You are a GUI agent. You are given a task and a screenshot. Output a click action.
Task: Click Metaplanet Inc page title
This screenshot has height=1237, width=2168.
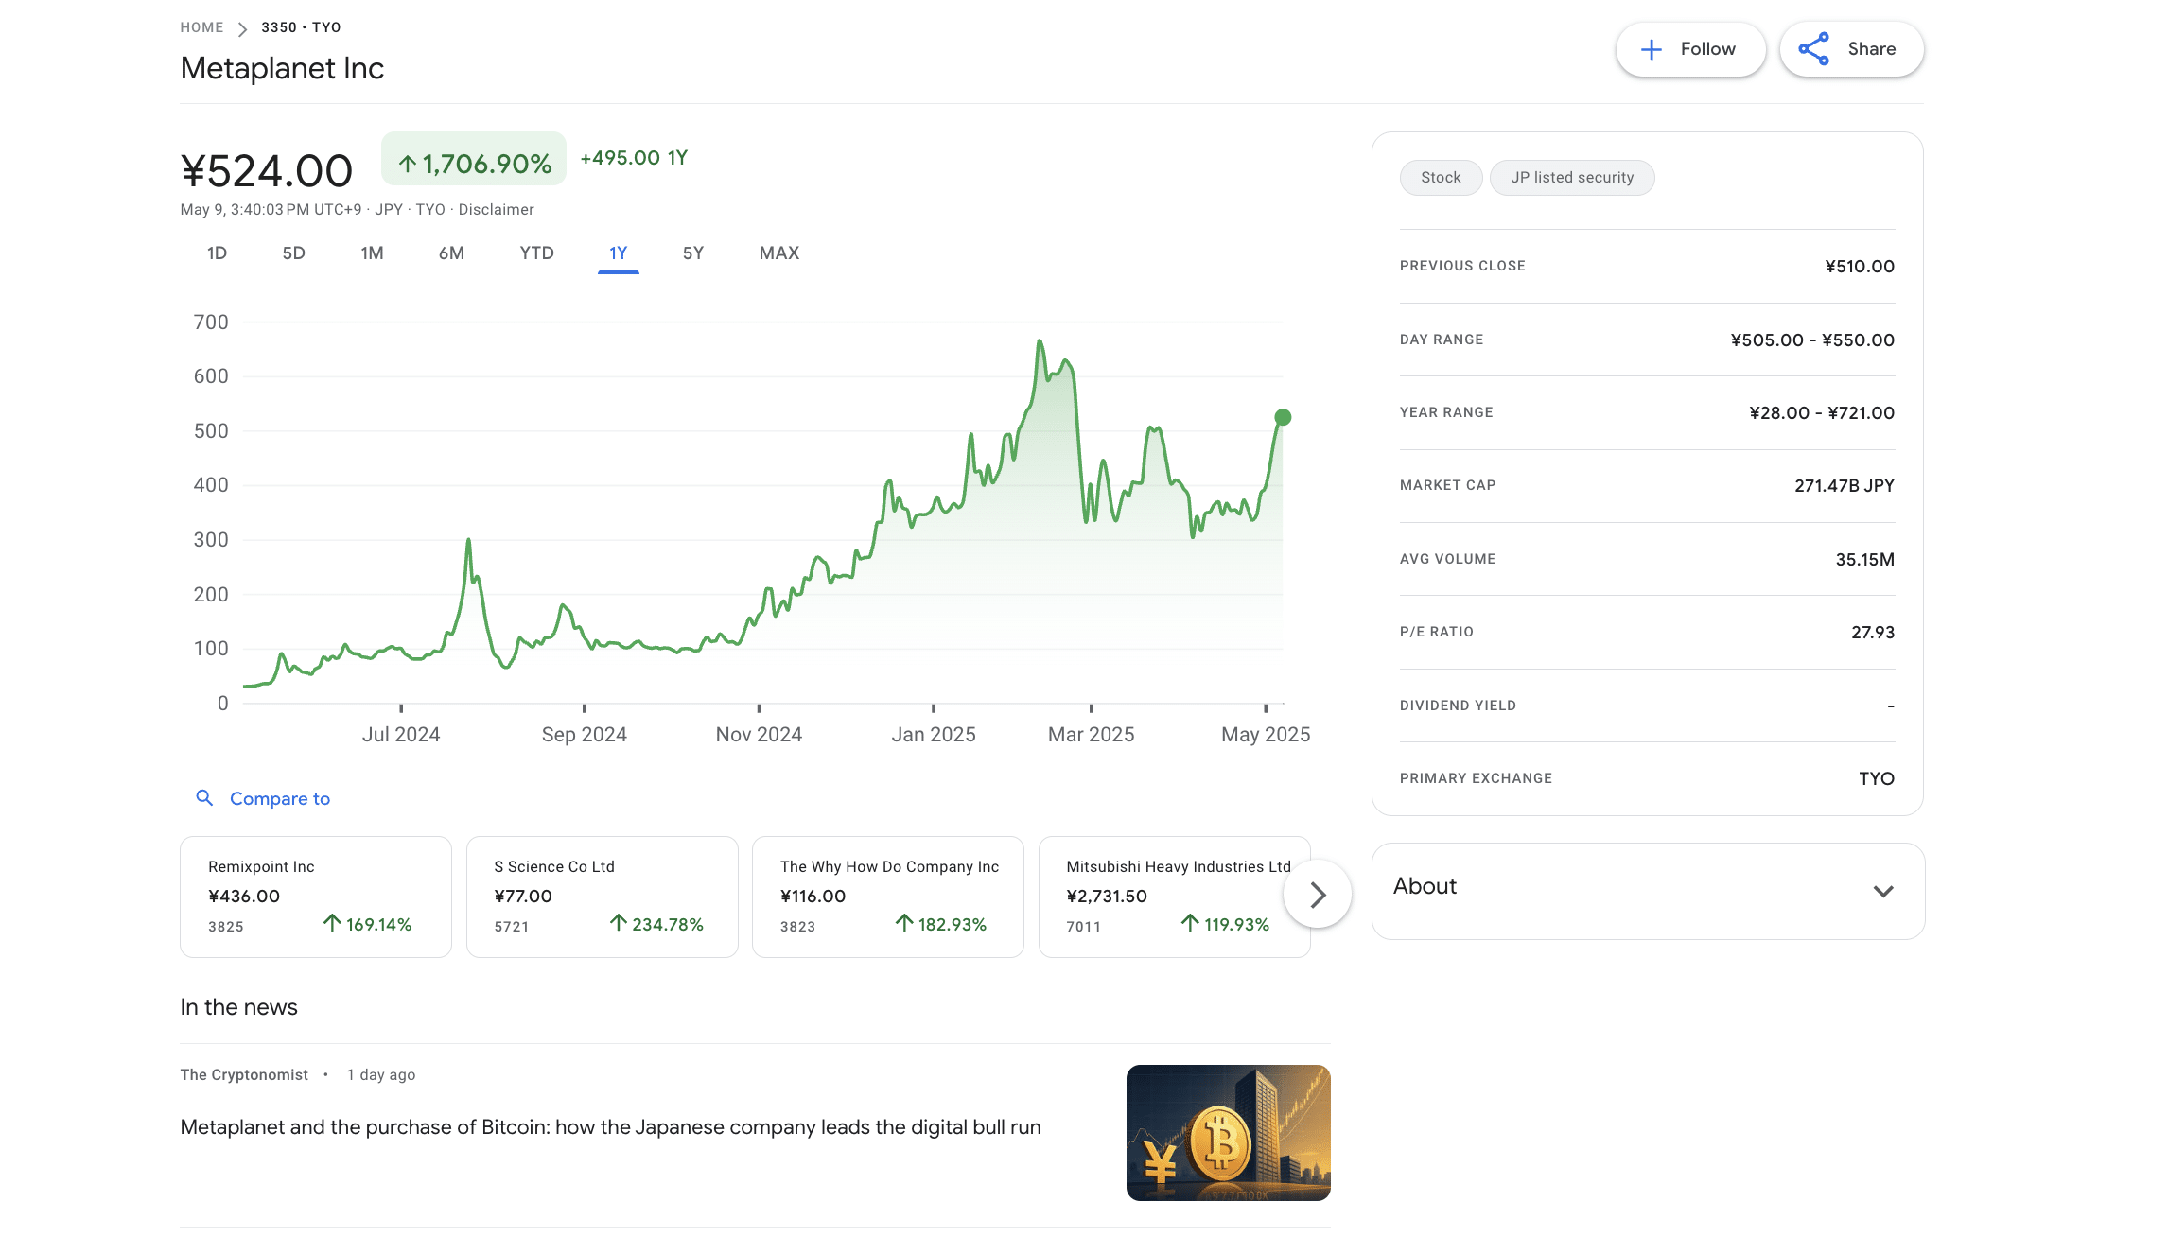(282, 68)
